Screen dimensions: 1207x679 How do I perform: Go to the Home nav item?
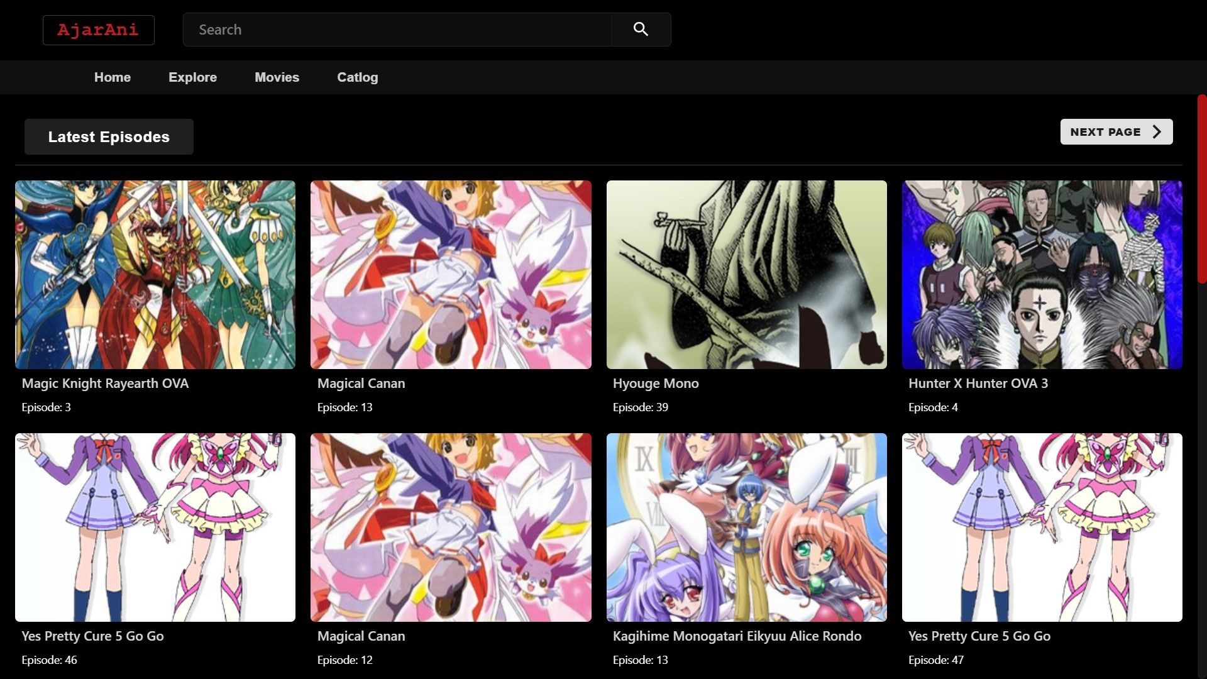pos(113,77)
